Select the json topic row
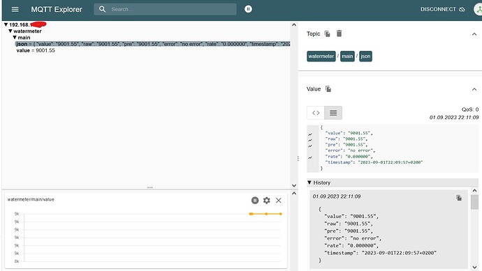The width and height of the screenshot is (482, 271). click(152, 44)
